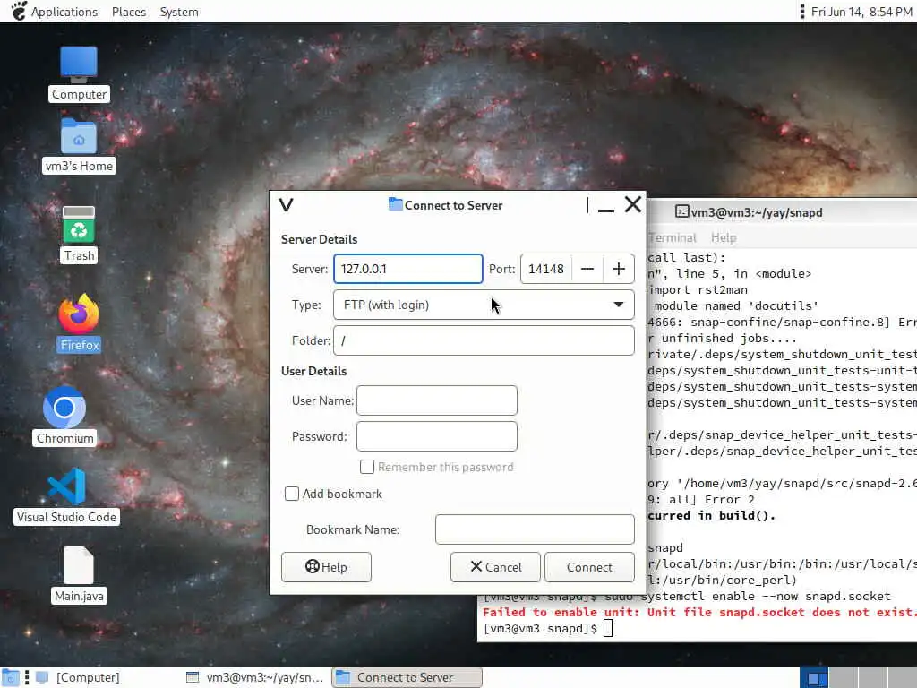917x688 pixels.
Task: Open the Type dropdown FTP (with login)
Action: [484, 305]
